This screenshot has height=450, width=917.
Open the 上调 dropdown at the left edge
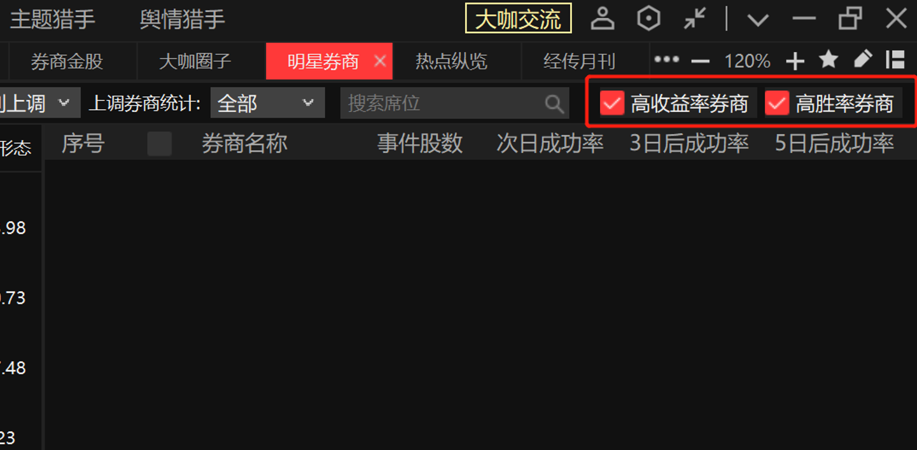pos(39,103)
